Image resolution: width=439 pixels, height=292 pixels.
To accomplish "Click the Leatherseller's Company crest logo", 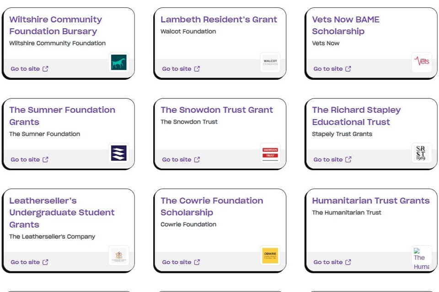I will 119,255.
